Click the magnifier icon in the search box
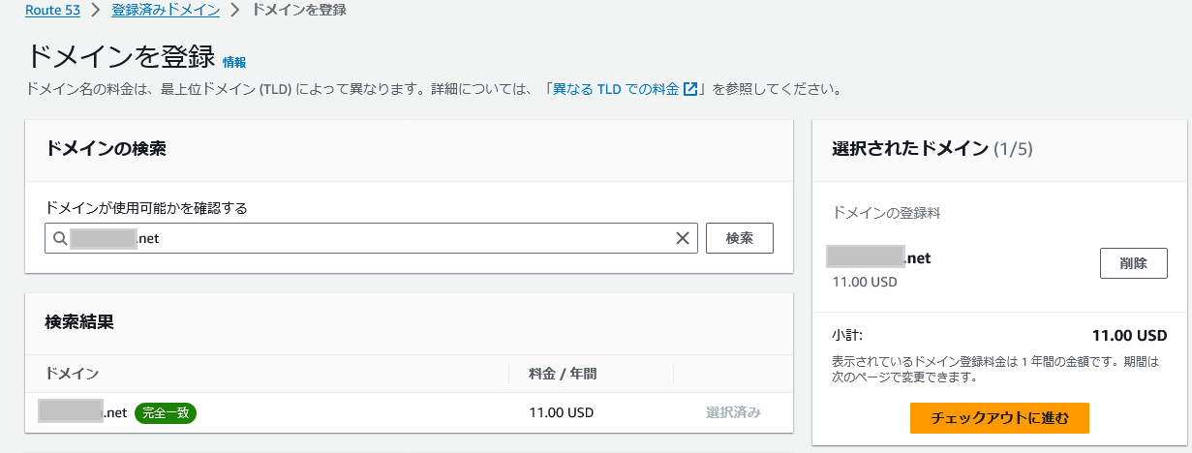 click(60, 238)
